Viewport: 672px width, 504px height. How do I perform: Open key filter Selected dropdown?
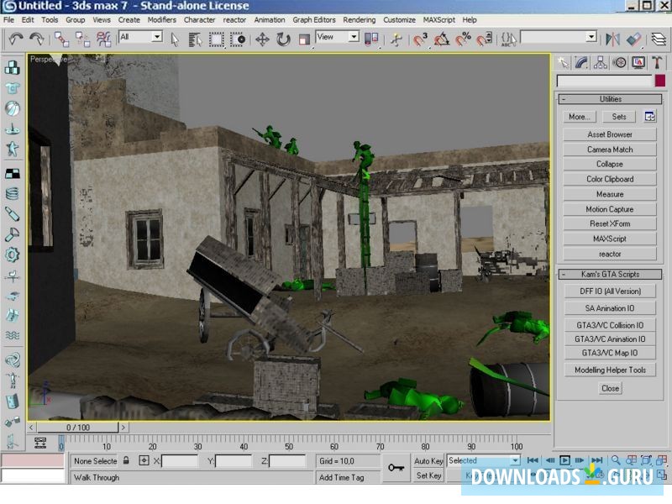(x=515, y=460)
